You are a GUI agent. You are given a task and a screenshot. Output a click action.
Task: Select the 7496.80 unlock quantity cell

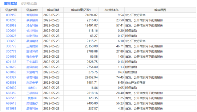[x=81, y=103]
